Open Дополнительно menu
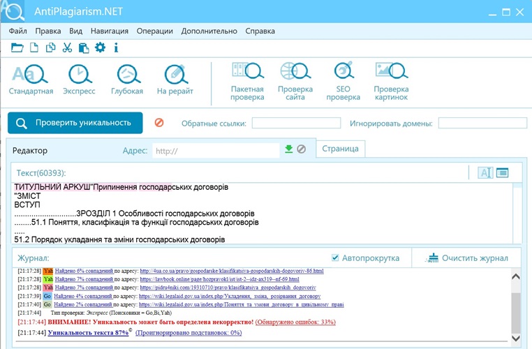532x349 pixels. point(209,31)
